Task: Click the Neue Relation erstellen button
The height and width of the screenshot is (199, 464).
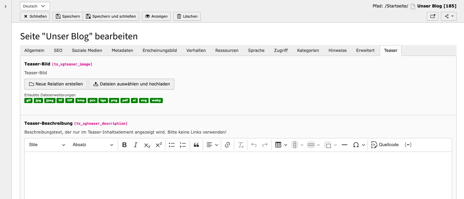Action: tap(56, 84)
